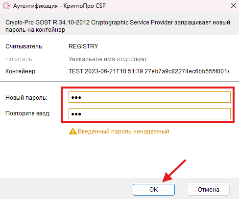Click the yellow warning triangle icon

[x=73, y=132]
